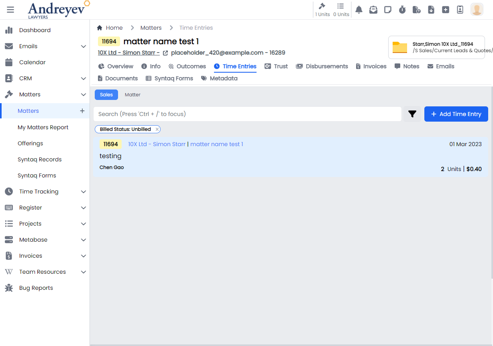Switch to the Trust tab
Image resolution: width=493 pixels, height=346 pixels.
coord(276,66)
